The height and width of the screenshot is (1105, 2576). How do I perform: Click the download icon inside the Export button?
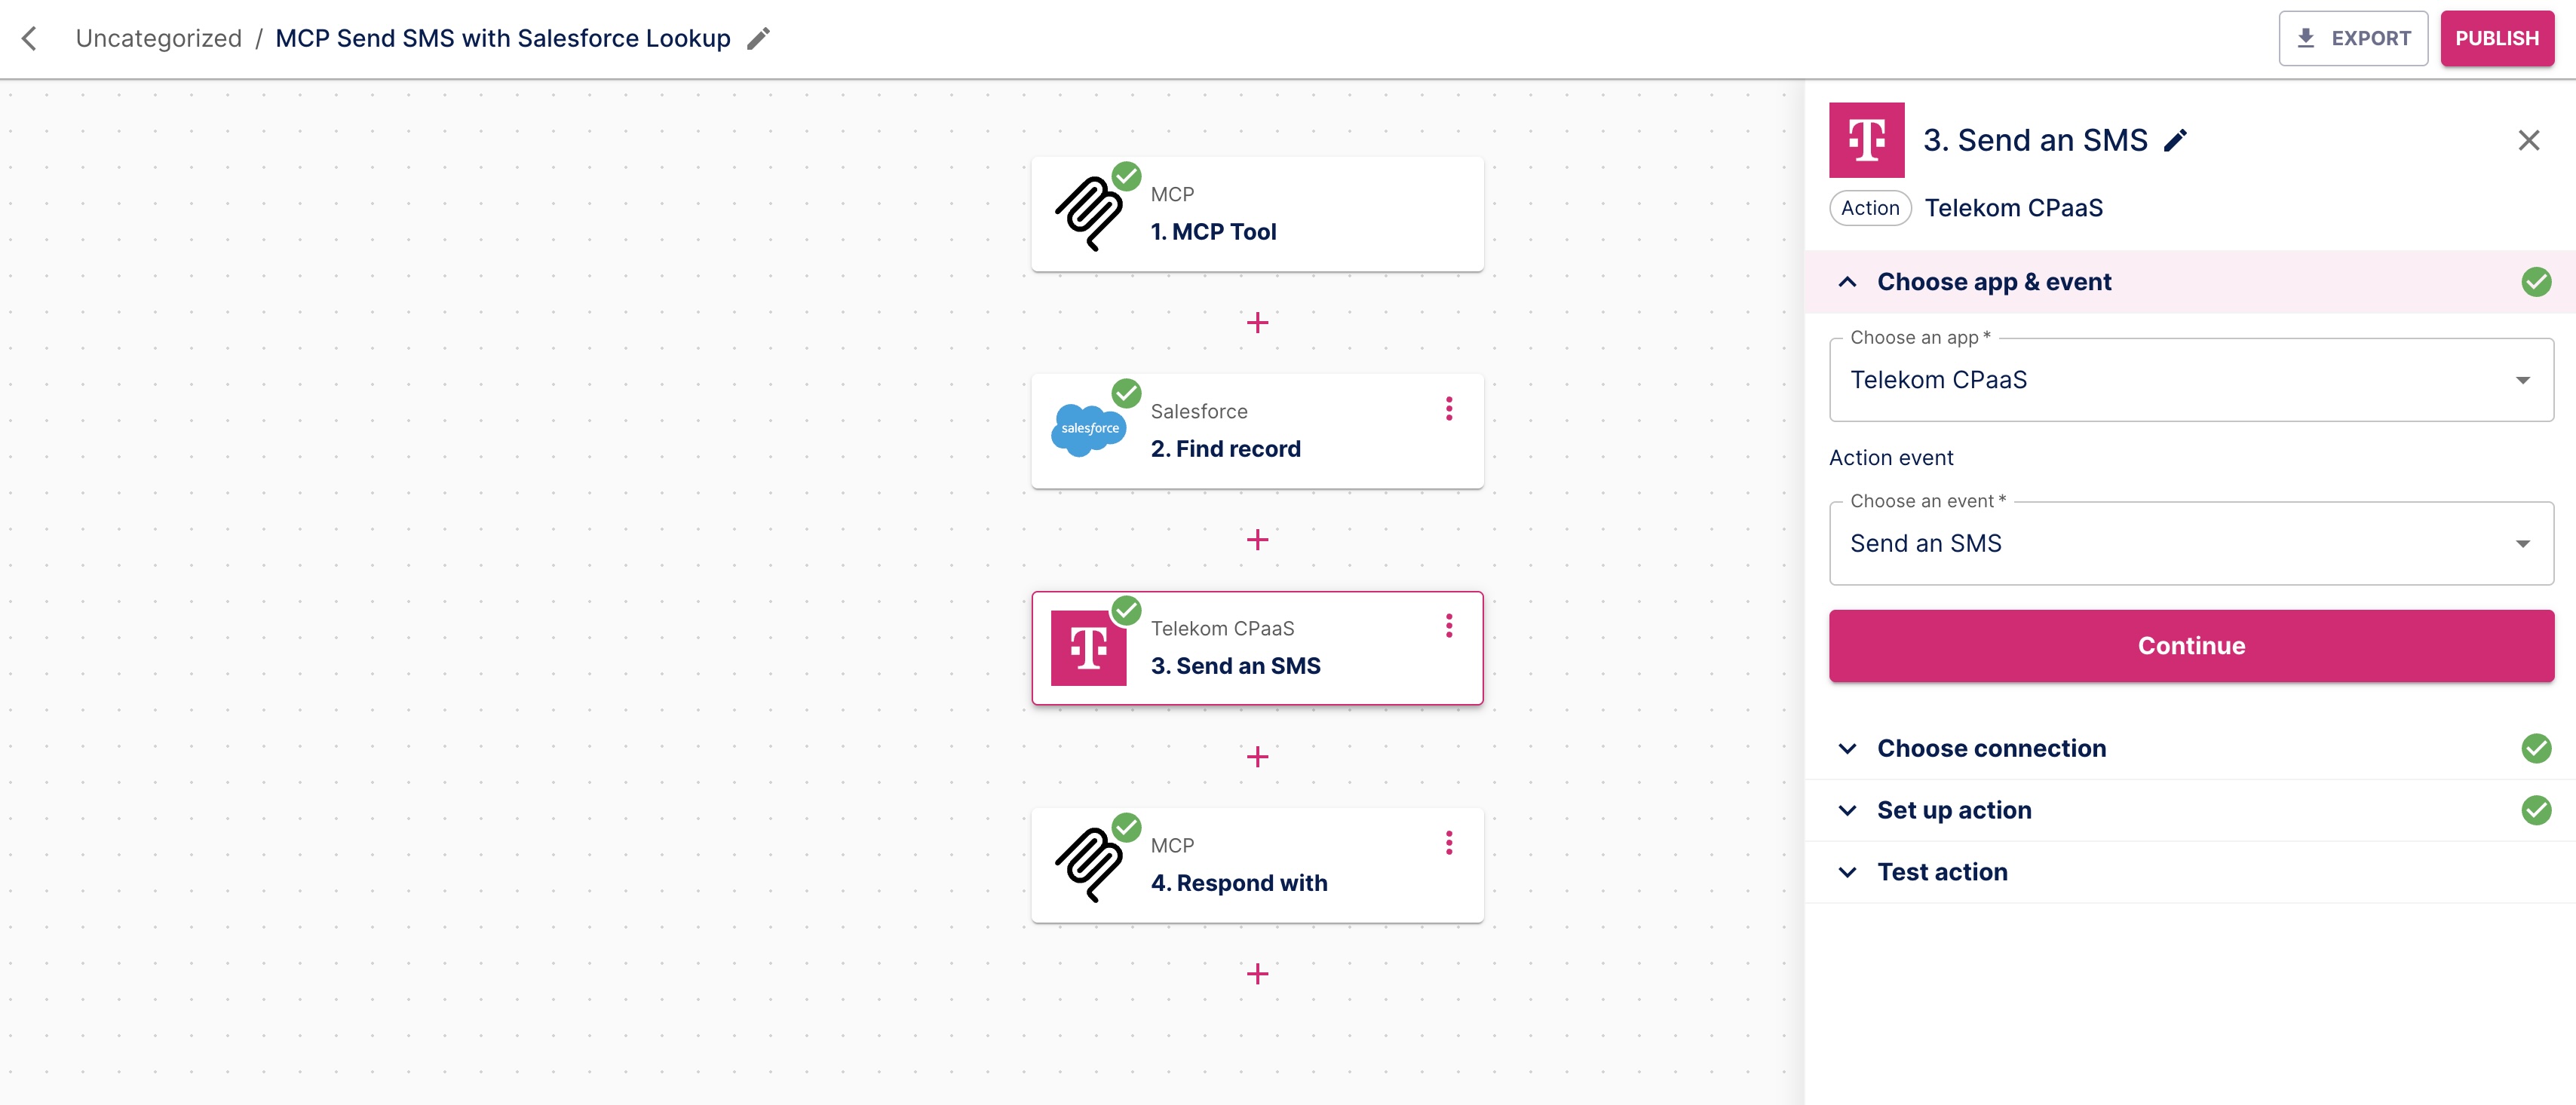coord(2305,38)
